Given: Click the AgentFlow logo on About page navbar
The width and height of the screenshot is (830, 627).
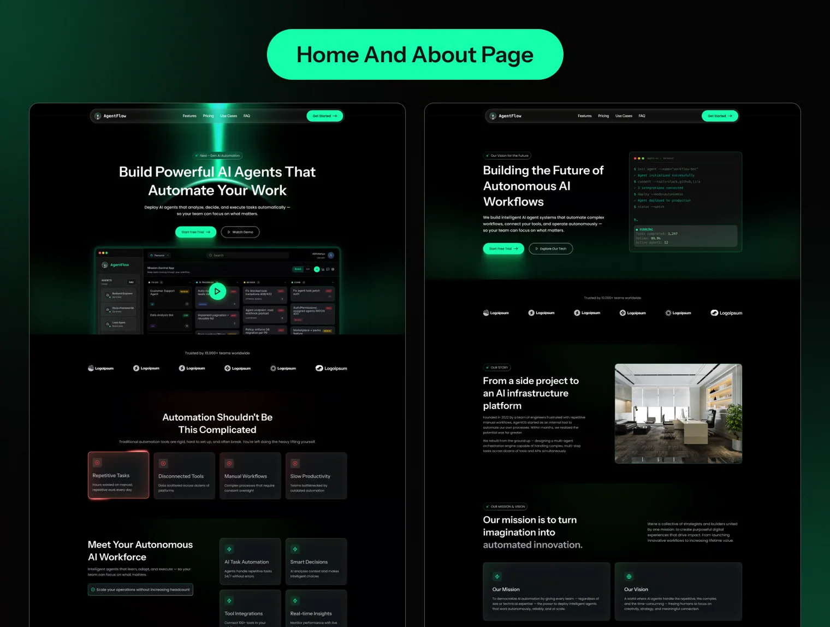Looking at the screenshot, I should click(506, 116).
